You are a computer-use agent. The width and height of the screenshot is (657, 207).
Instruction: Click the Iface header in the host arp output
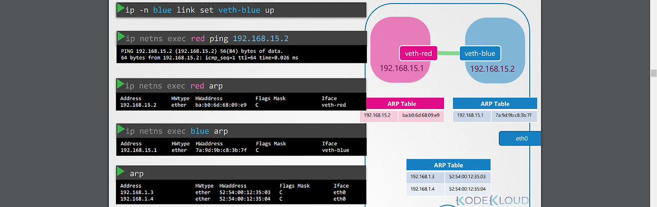pyautogui.click(x=341, y=185)
